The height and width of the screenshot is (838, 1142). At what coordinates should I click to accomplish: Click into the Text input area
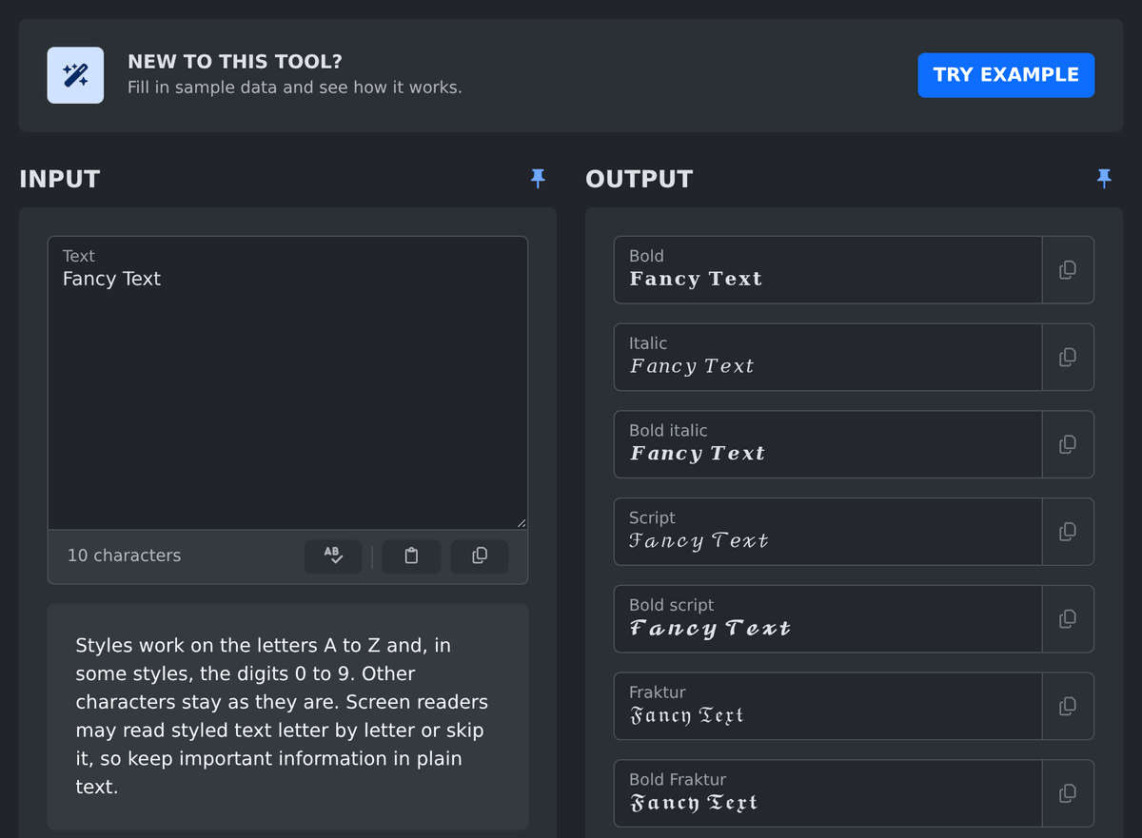pyautogui.click(x=287, y=382)
